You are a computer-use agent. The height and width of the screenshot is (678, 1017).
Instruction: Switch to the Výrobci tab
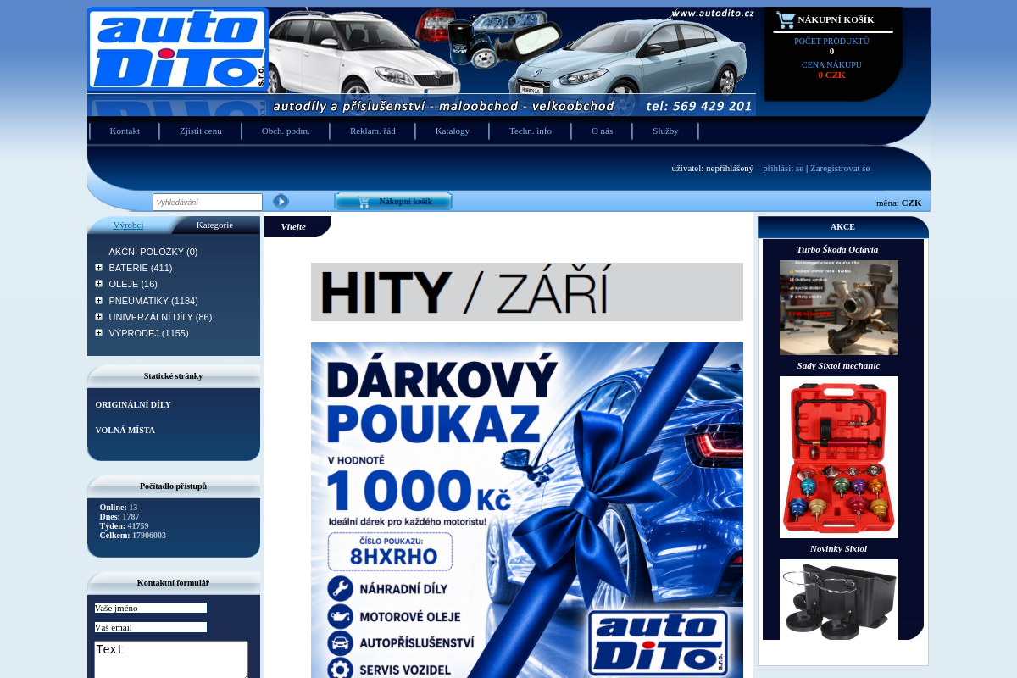(x=129, y=225)
